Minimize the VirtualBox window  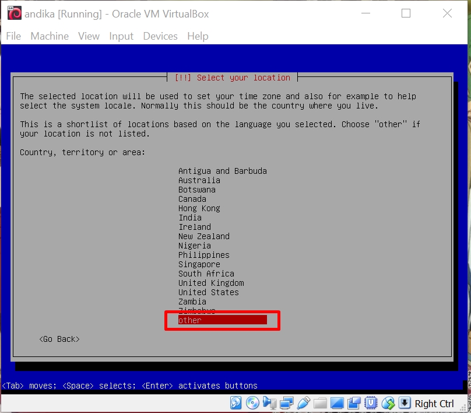pyautogui.click(x=365, y=13)
